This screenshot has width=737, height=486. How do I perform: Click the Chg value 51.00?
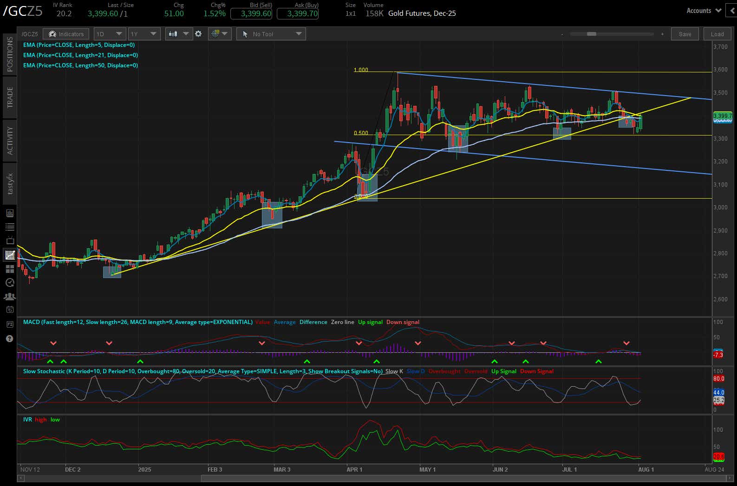[x=174, y=13]
